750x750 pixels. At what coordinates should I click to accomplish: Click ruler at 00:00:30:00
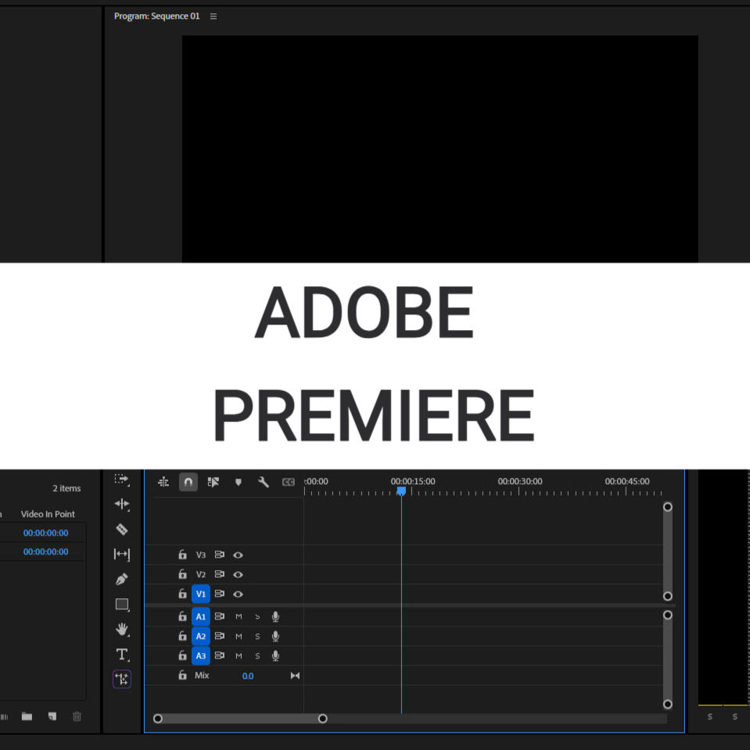click(x=520, y=481)
